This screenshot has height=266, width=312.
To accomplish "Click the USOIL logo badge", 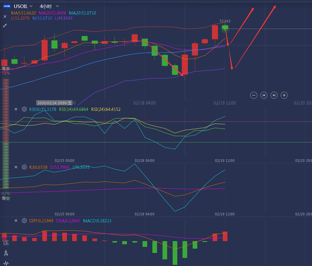I will pyautogui.click(x=7, y=6).
